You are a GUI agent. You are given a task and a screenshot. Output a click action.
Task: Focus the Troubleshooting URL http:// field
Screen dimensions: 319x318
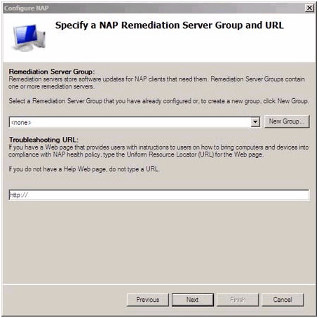[159, 195]
